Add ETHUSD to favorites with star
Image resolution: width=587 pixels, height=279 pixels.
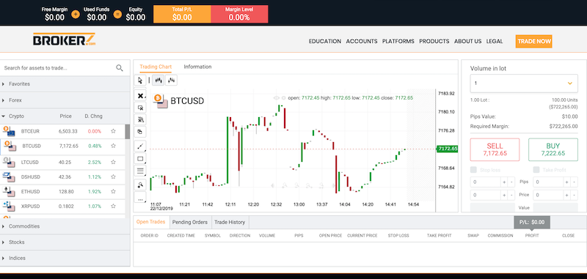(113, 191)
